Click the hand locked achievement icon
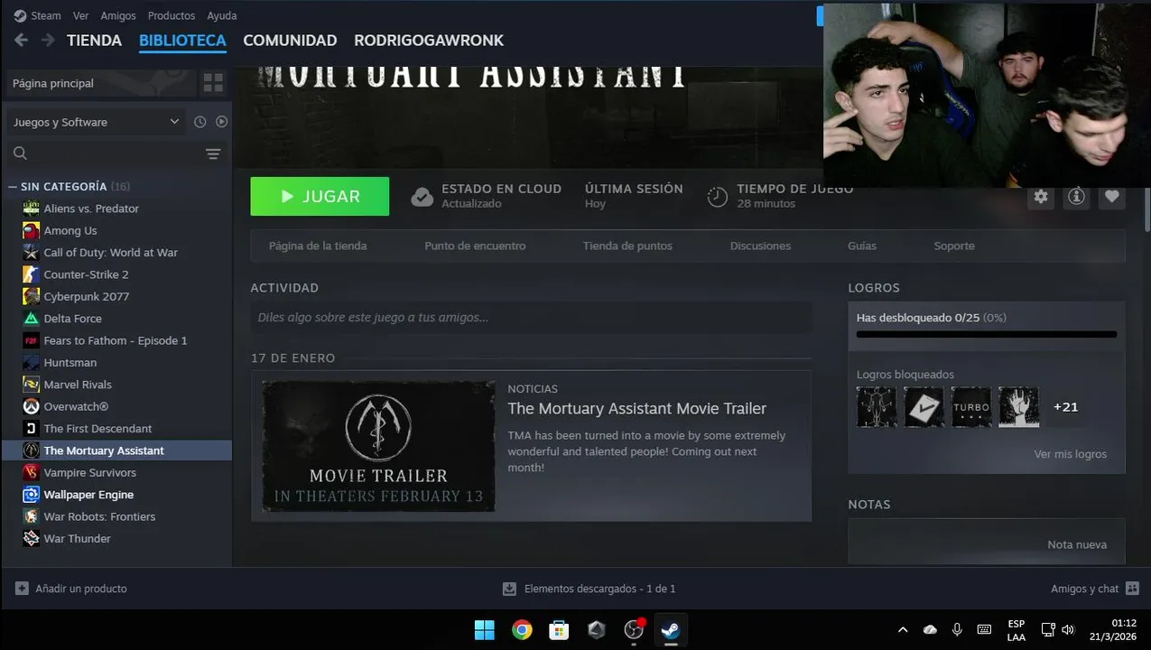Viewport: 1151px width, 650px height. (x=1018, y=407)
